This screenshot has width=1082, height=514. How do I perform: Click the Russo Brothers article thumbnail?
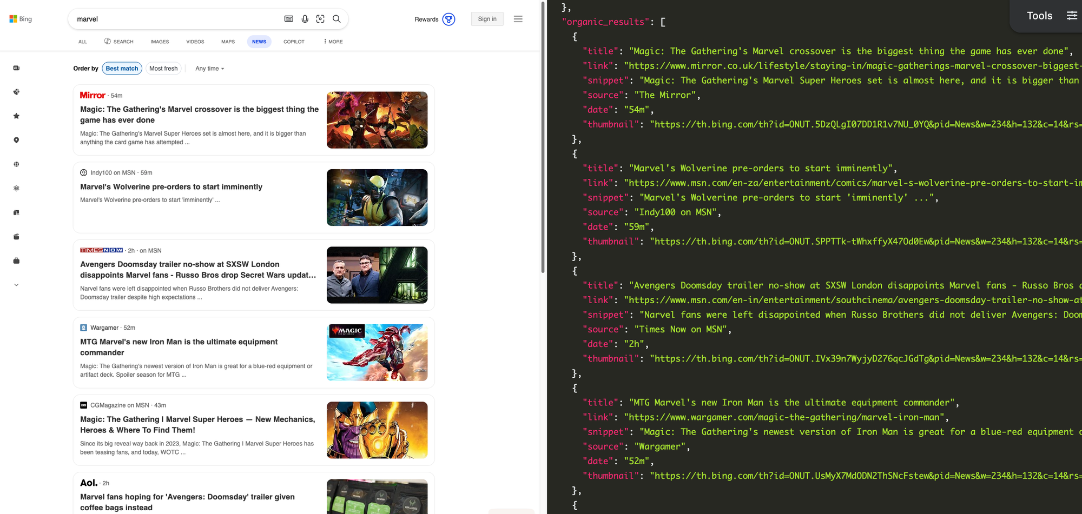tap(377, 275)
